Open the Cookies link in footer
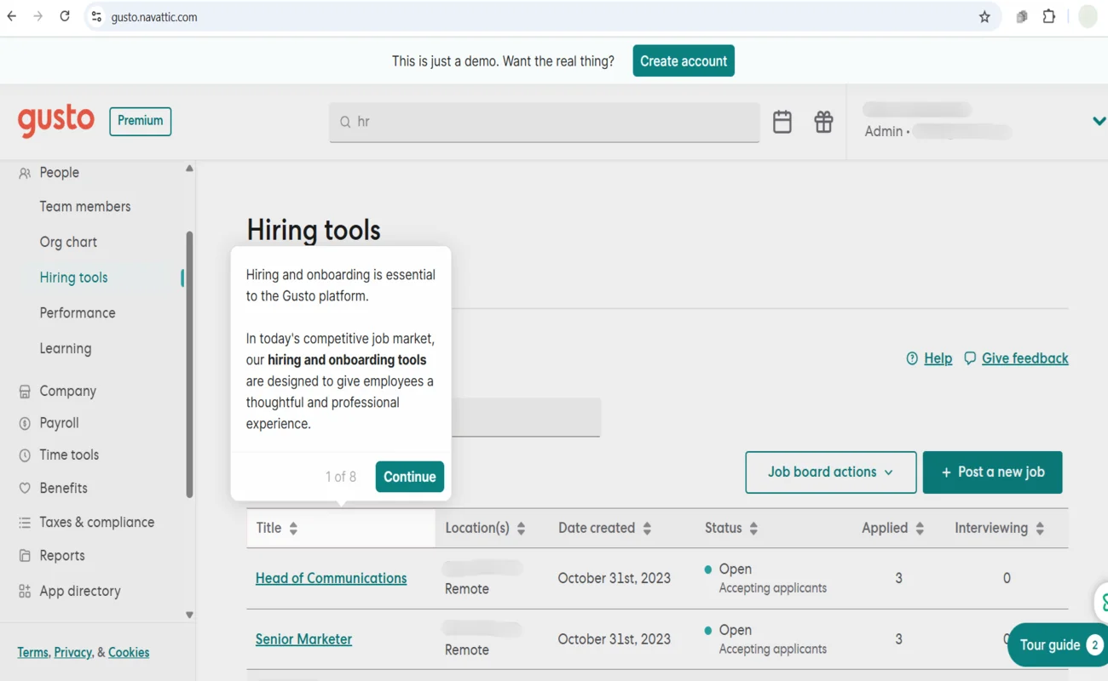This screenshot has height=681, width=1108. (129, 653)
